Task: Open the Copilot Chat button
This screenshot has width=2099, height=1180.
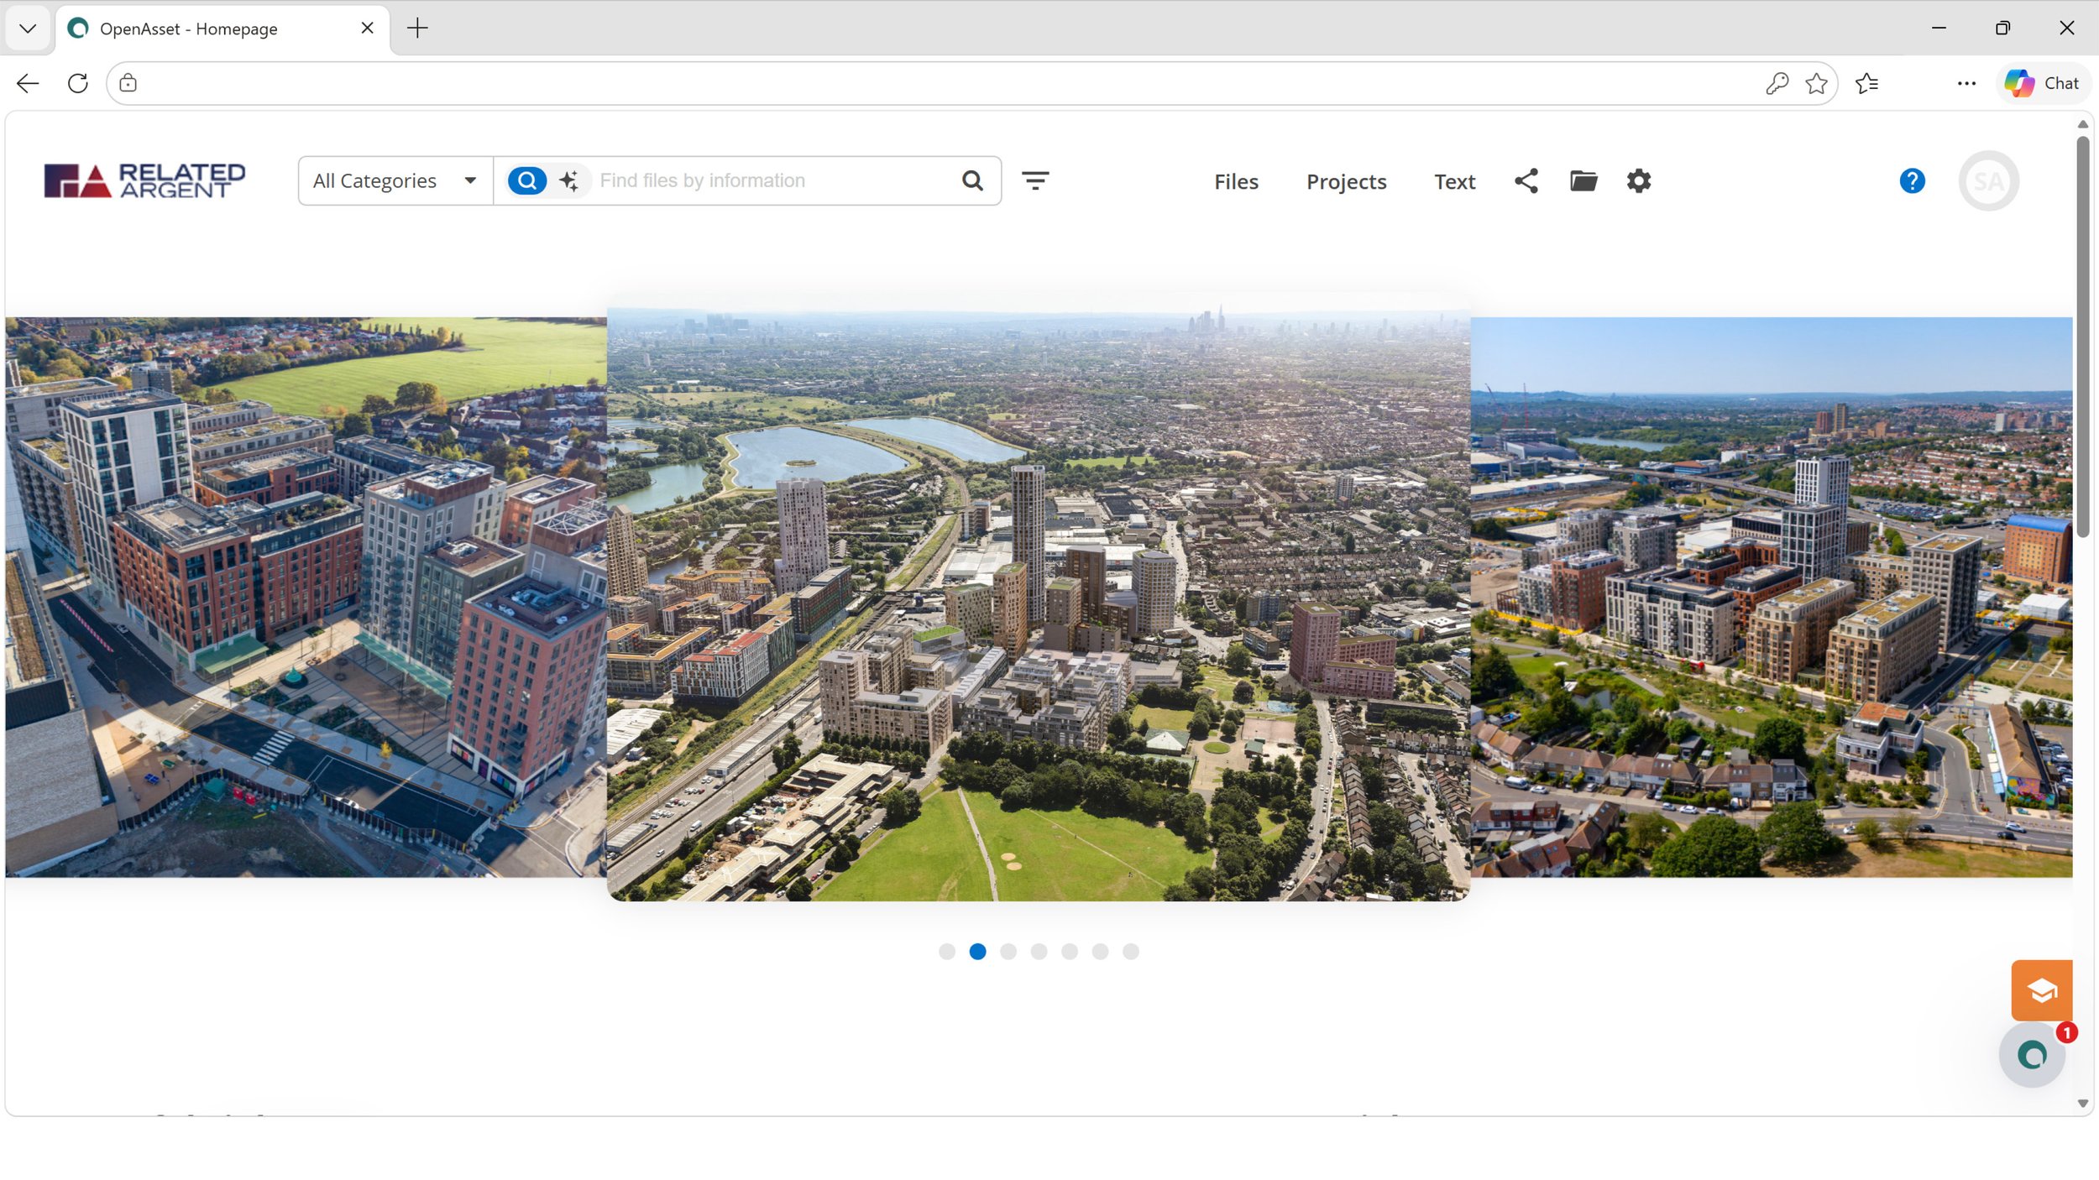Action: coord(2042,83)
